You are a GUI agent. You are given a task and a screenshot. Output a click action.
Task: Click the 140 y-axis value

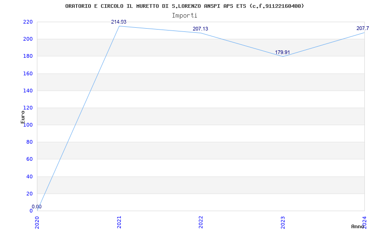(x=28, y=91)
